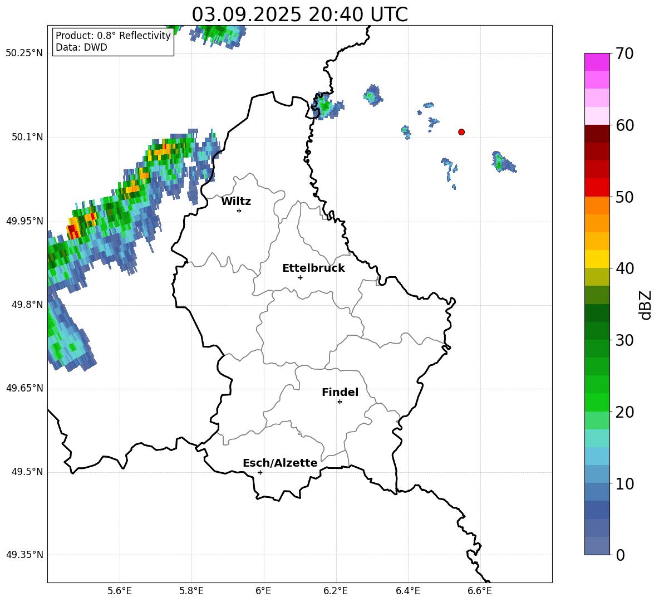
Task: Click the Data: DWD text
Action: coord(81,47)
